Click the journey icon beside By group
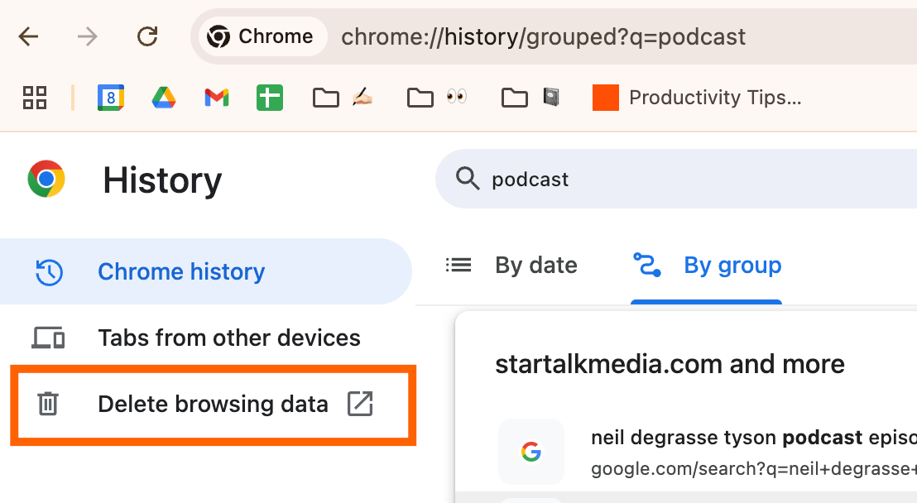 (647, 265)
